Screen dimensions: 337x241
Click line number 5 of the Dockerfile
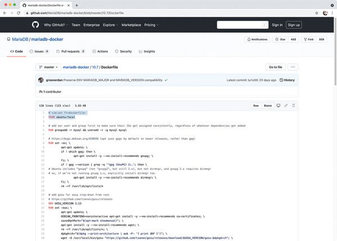(43, 130)
